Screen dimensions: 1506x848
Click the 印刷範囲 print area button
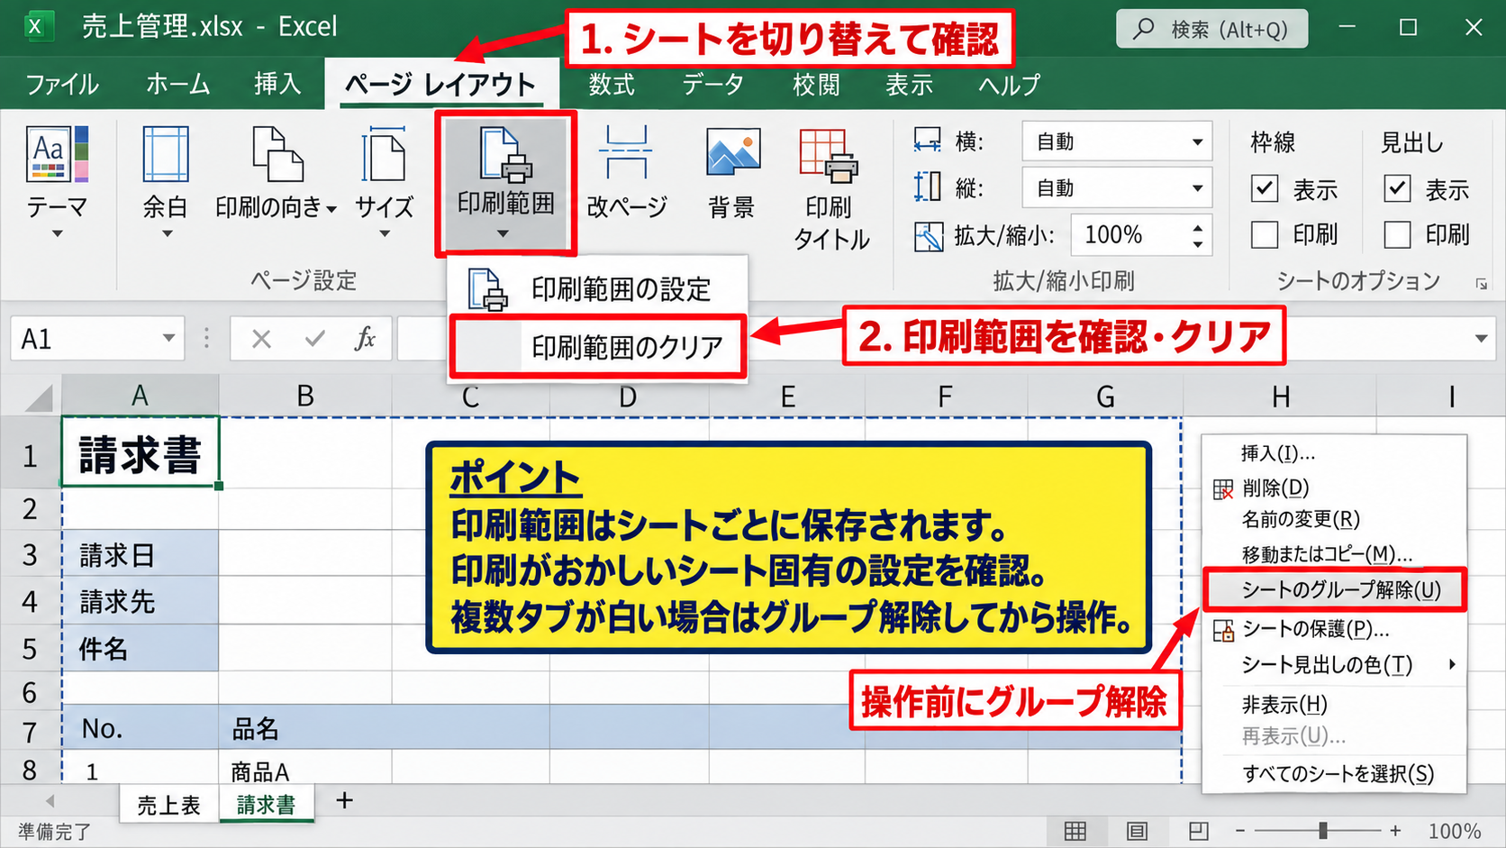(x=505, y=183)
